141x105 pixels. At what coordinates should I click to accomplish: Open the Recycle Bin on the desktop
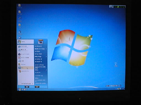point(116,64)
